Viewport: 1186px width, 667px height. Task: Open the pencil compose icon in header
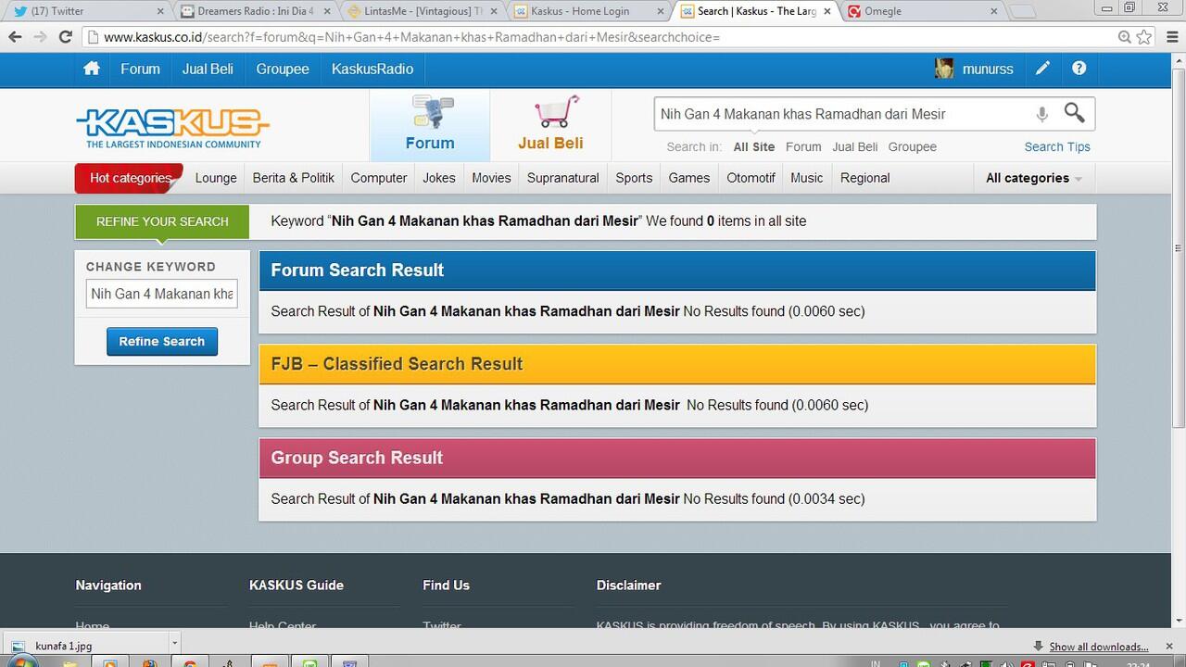tap(1042, 69)
